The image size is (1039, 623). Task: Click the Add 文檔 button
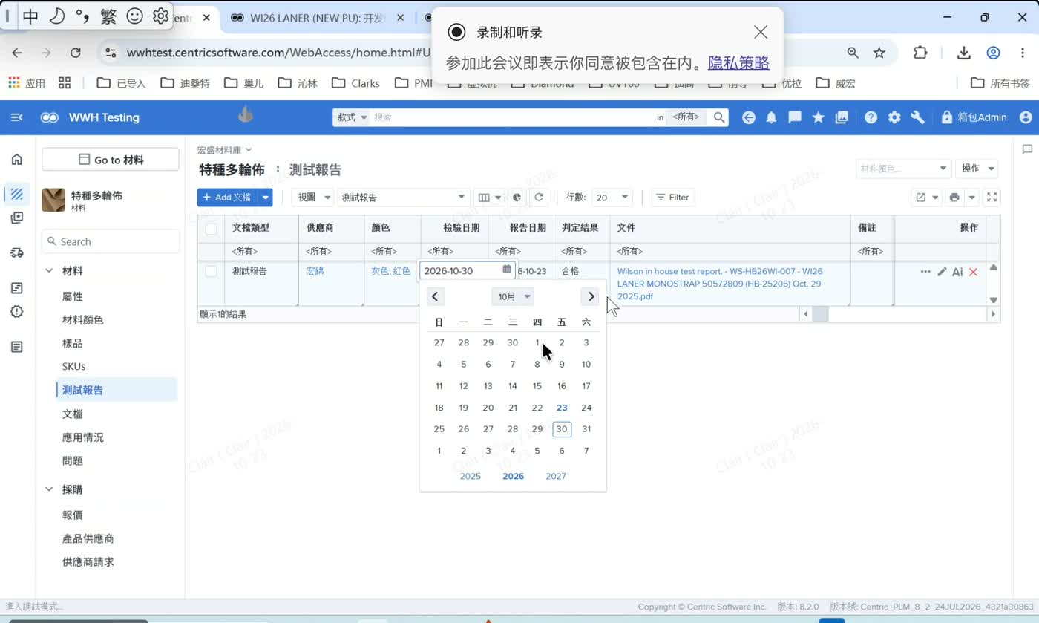[228, 198]
